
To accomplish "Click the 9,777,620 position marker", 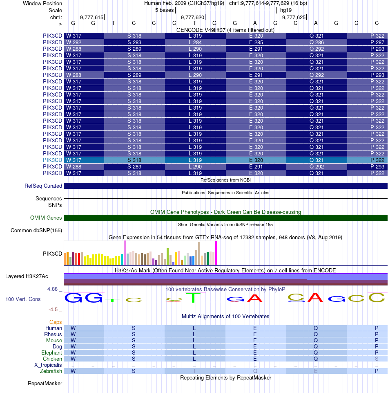I will pyautogui.click(x=192, y=17).
